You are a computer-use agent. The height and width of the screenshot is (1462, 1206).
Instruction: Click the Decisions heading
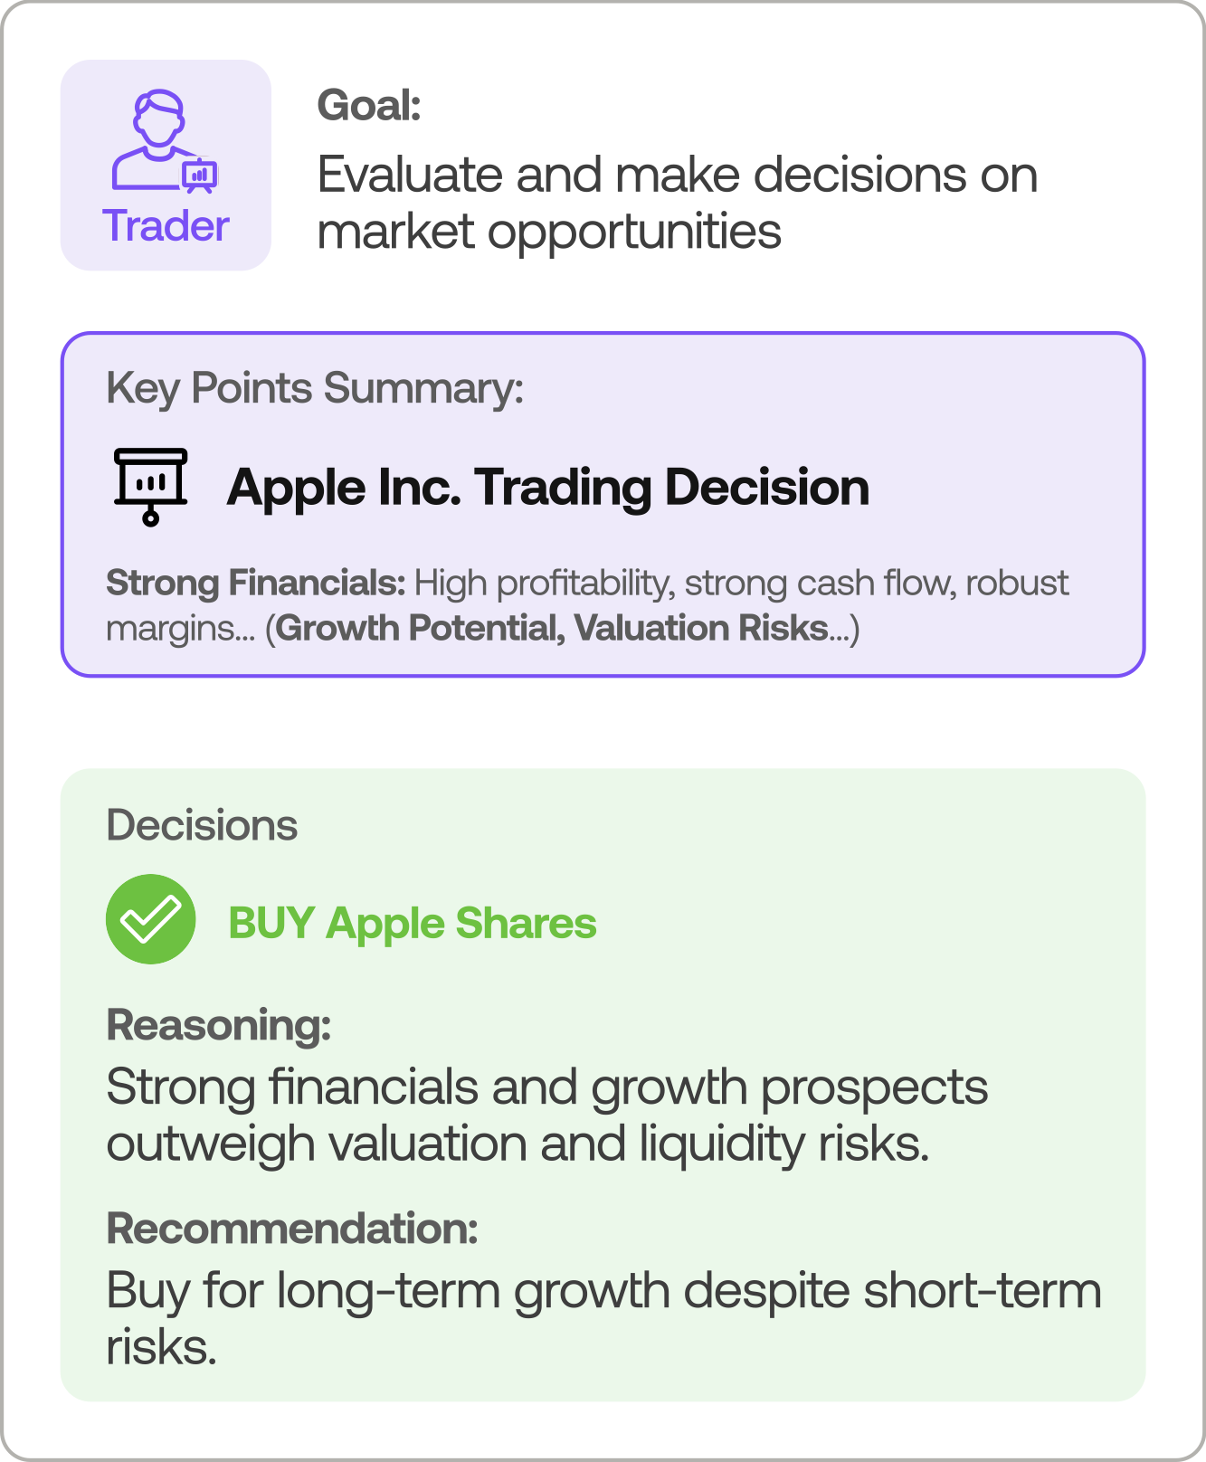pyautogui.click(x=202, y=825)
